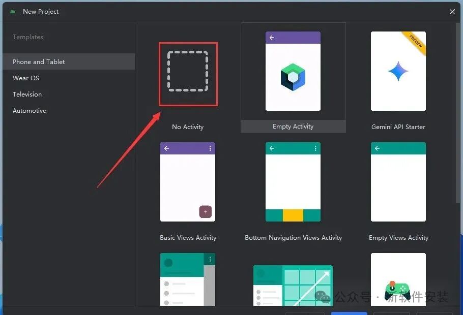Click the Gemini API Starter label
Image resolution: width=463 pixels, height=315 pixels.
(x=398, y=127)
